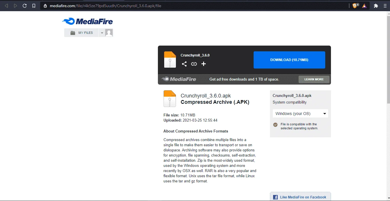
Task: Share the Crunchyroll_3.6.0 file
Action: point(184,64)
